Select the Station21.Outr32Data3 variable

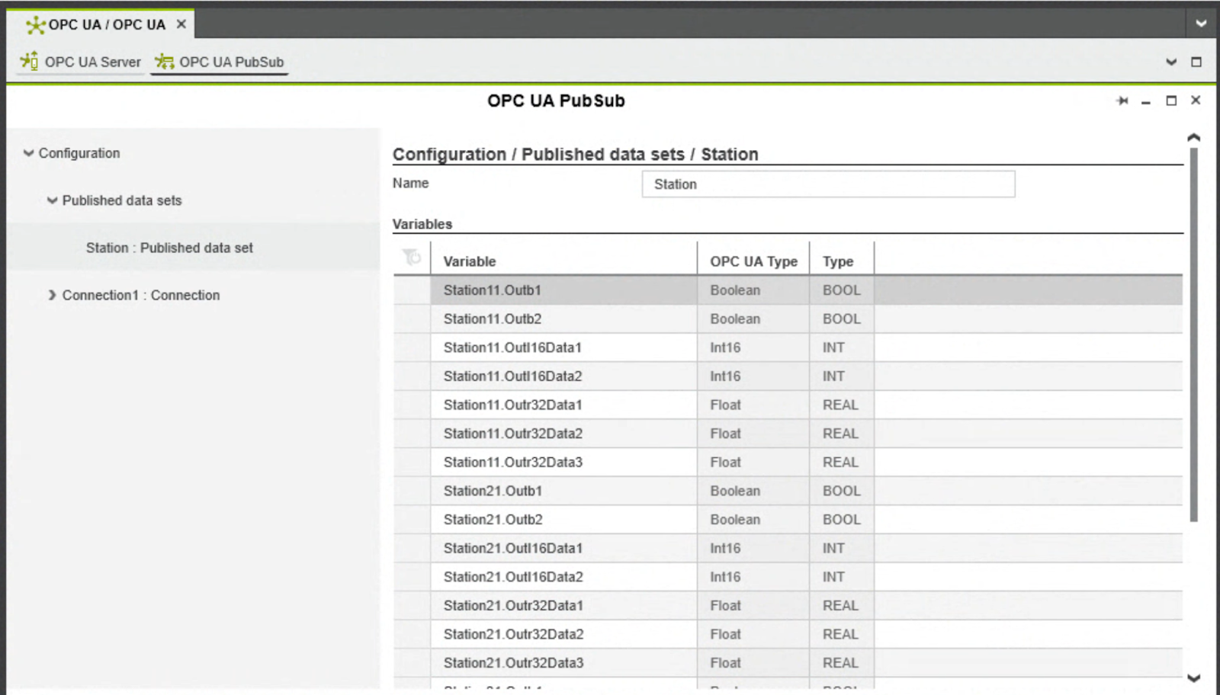512,663
